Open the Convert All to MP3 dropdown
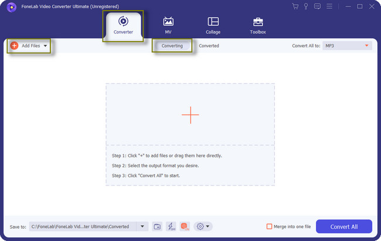This screenshot has height=241, width=381. coord(347,46)
